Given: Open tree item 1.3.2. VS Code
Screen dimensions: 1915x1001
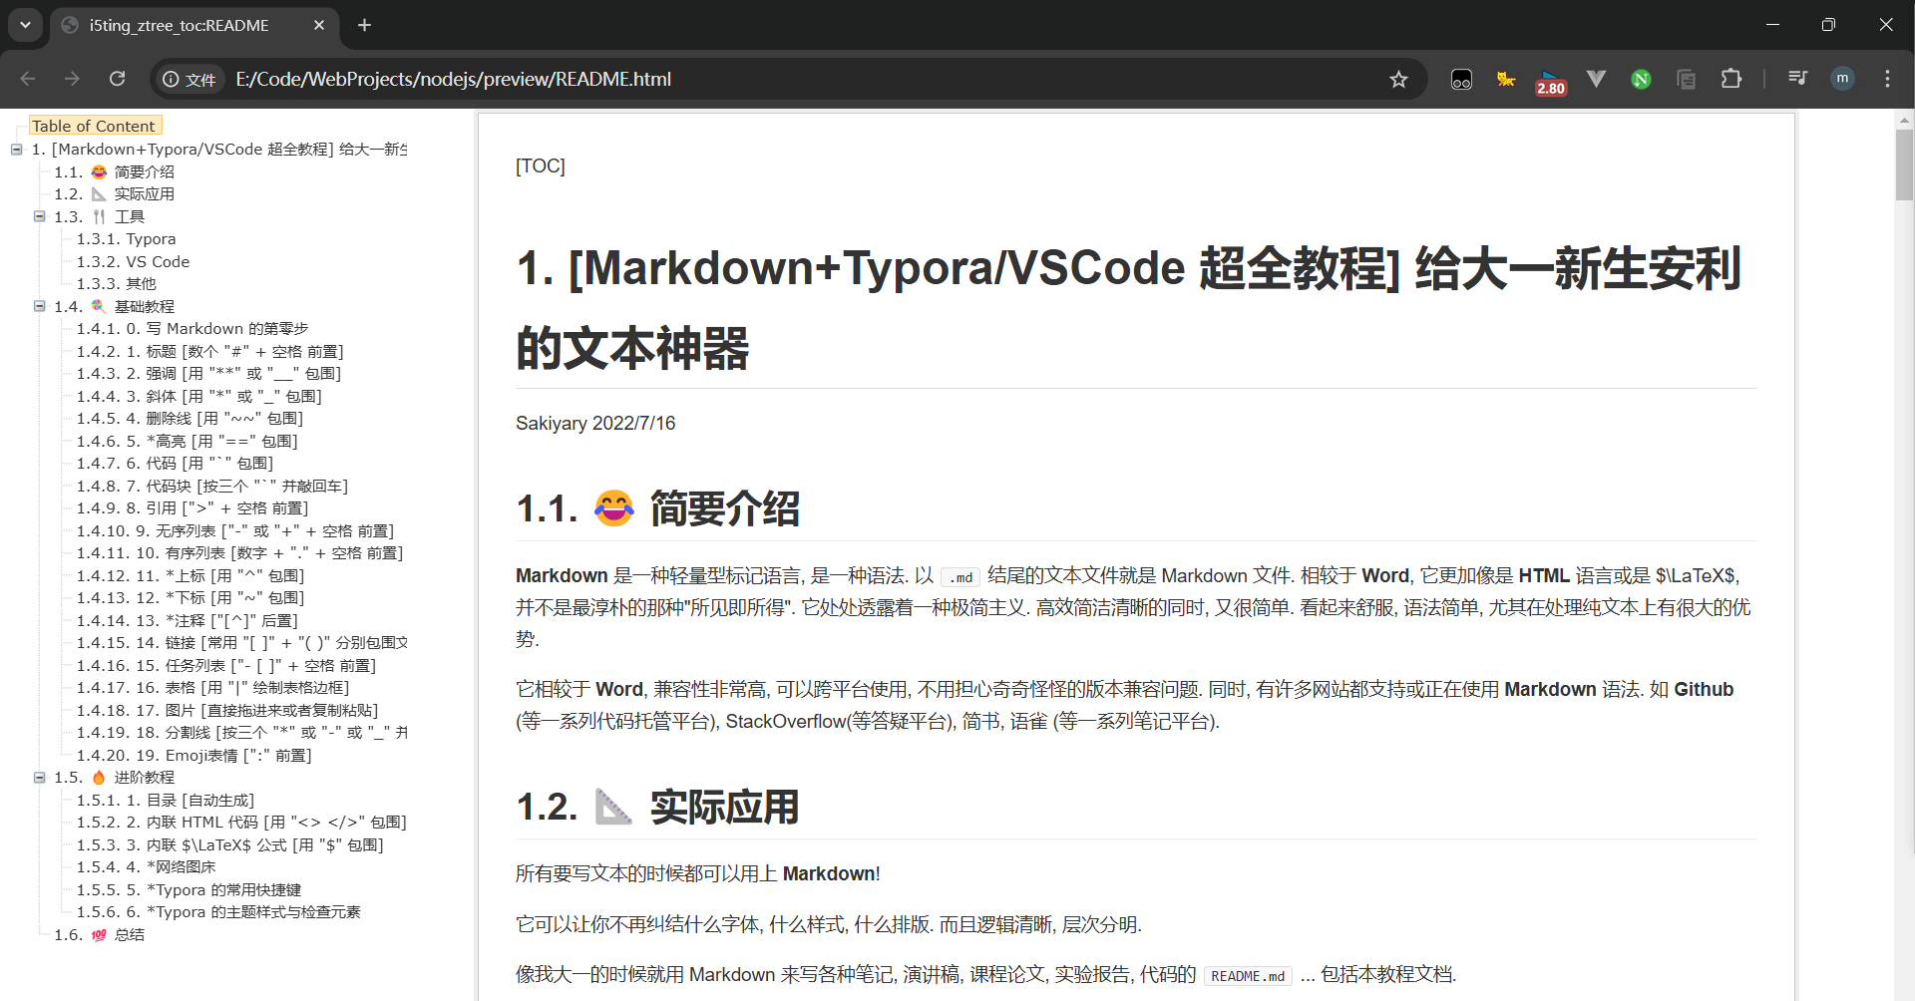Looking at the screenshot, I should coord(133,261).
